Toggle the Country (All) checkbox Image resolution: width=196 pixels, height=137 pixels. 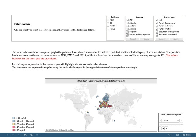[x=127, y=20]
